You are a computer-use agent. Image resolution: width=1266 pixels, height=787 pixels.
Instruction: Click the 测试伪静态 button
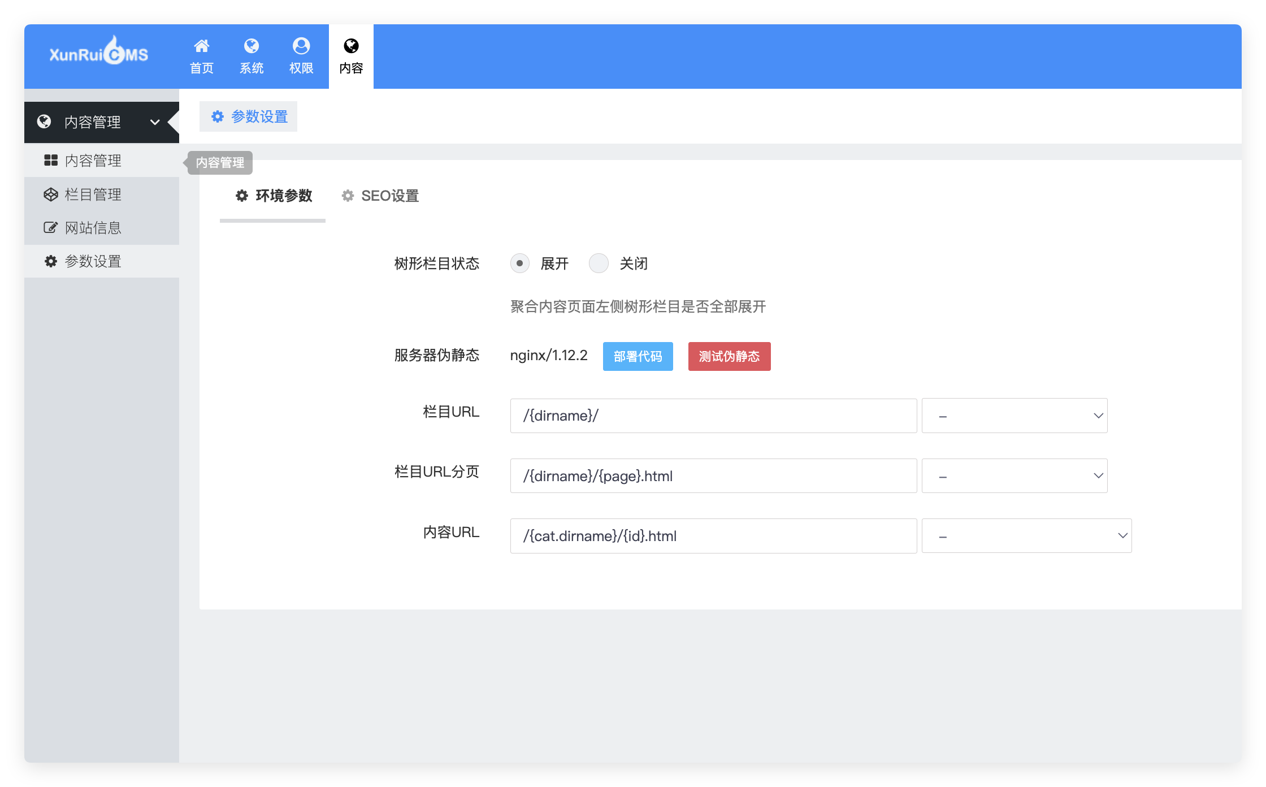tap(730, 356)
